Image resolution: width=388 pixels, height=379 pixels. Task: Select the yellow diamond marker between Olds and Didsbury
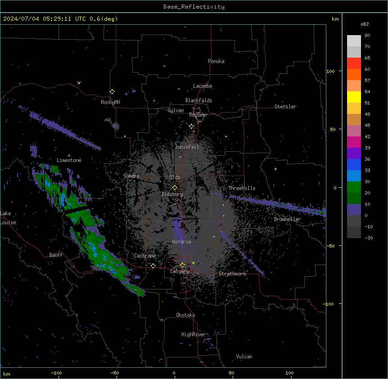175,188
